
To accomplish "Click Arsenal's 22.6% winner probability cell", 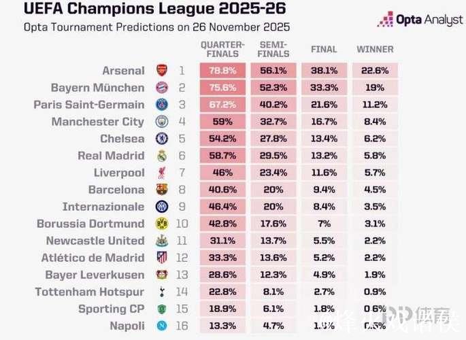I will coord(375,71).
